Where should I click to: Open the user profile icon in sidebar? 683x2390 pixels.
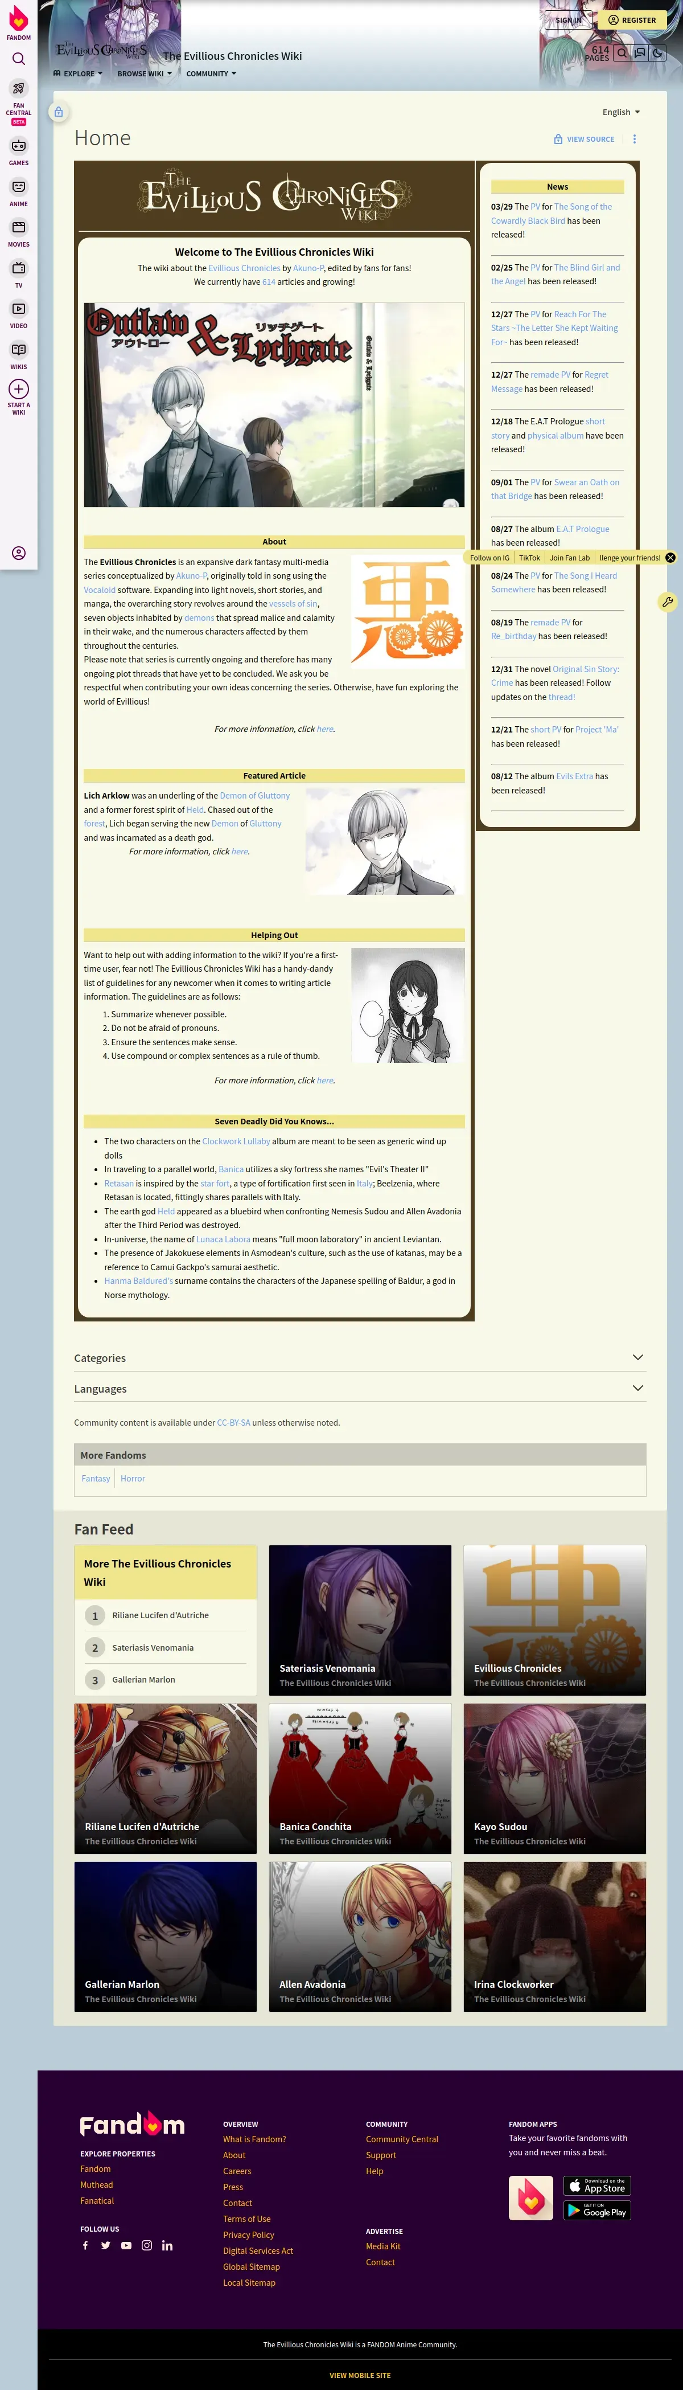19,553
